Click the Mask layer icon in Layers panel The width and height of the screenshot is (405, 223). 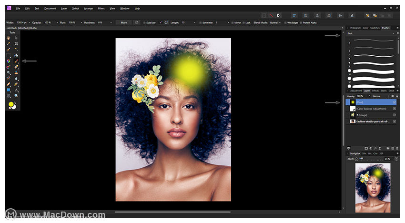click(366, 148)
